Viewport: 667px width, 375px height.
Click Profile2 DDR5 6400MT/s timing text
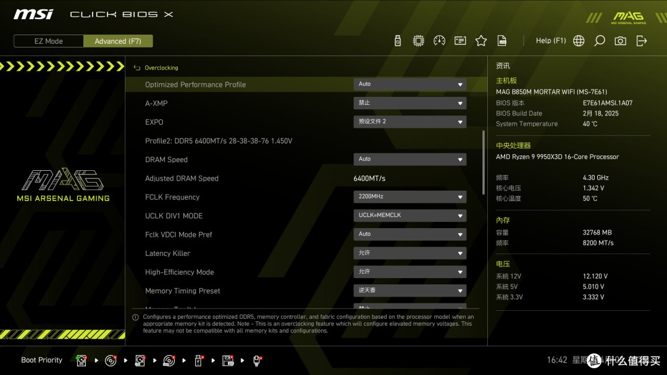219,141
